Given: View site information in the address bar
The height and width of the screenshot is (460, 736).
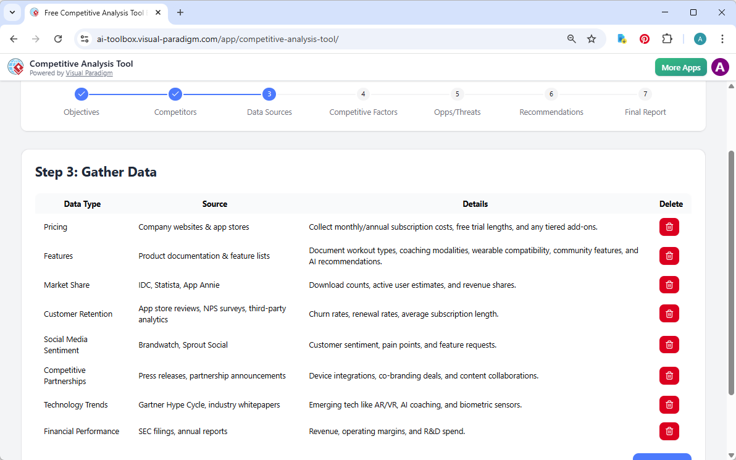Looking at the screenshot, I should [84, 38].
